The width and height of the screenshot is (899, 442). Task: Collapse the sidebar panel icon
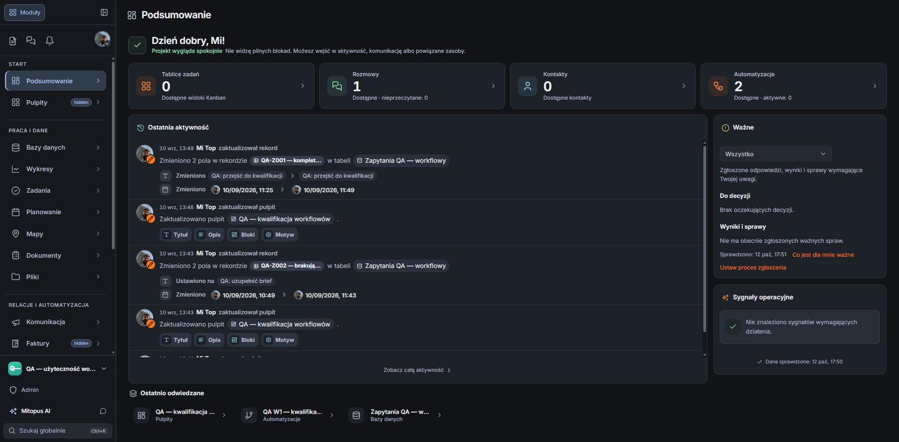point(104,13)
